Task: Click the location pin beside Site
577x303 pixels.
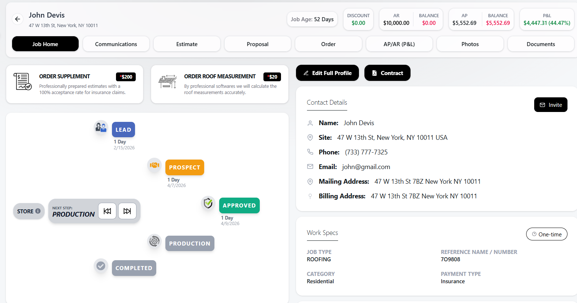Action: click(310, 138)
